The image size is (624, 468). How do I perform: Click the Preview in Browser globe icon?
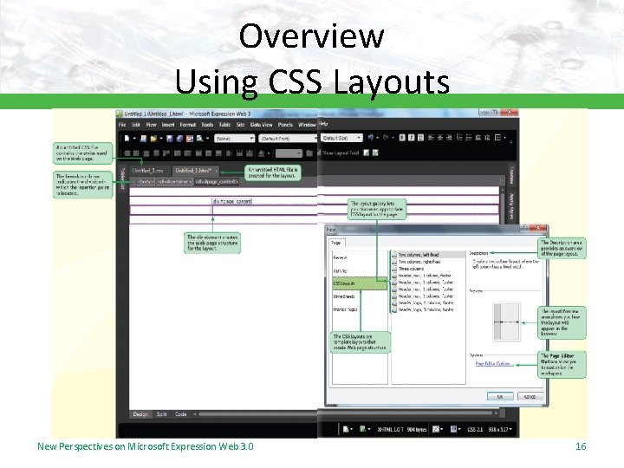(179, 138)
